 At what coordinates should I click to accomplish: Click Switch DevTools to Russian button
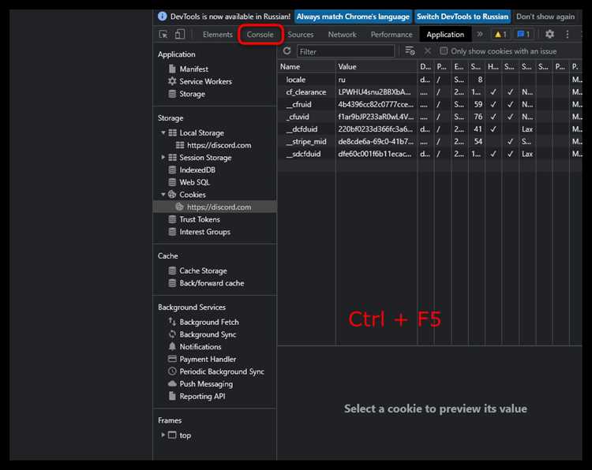463,17
